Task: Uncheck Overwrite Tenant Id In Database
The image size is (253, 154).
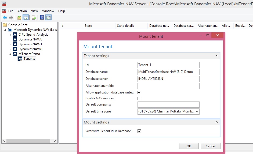Action: tap(139, 131)
